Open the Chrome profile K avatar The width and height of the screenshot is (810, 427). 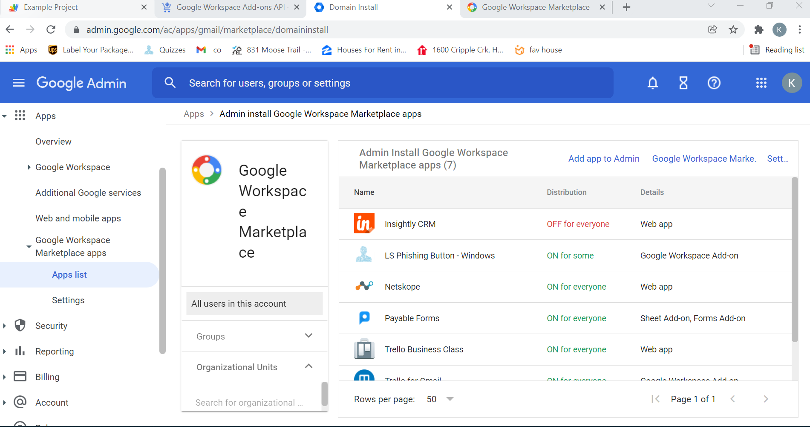pyautogui.click(x=779, y=29)
